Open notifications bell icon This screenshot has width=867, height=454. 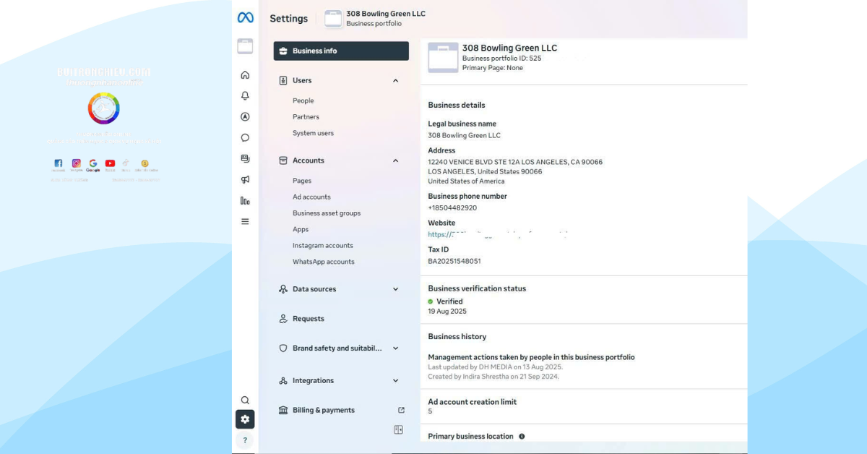(x=245, y=95)
